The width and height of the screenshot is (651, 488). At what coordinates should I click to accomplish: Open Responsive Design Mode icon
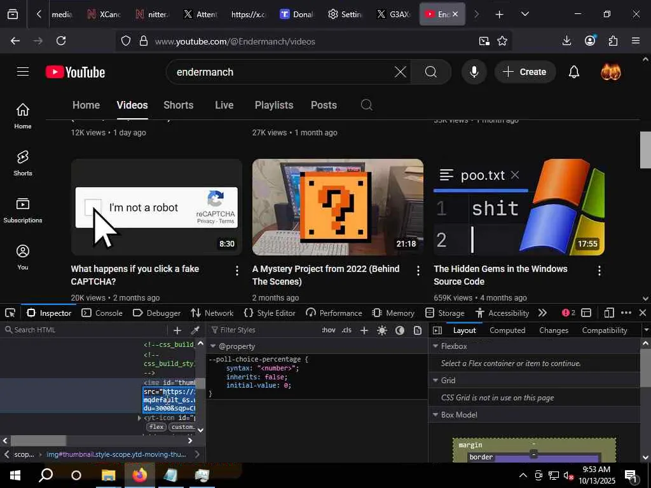click(608, 313)
